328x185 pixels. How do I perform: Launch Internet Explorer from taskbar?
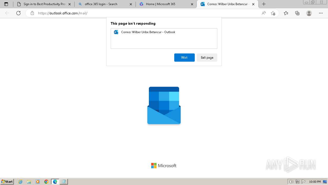(x=20, y=182)
